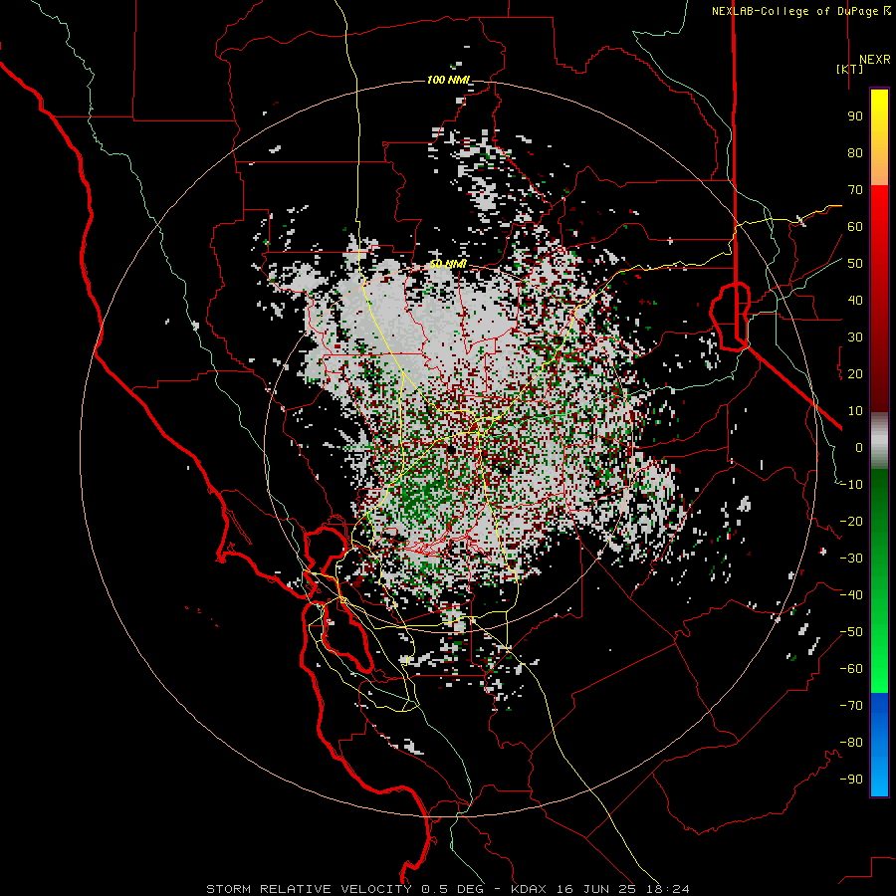Click the 100 NMI range ring label

point(447,80)
